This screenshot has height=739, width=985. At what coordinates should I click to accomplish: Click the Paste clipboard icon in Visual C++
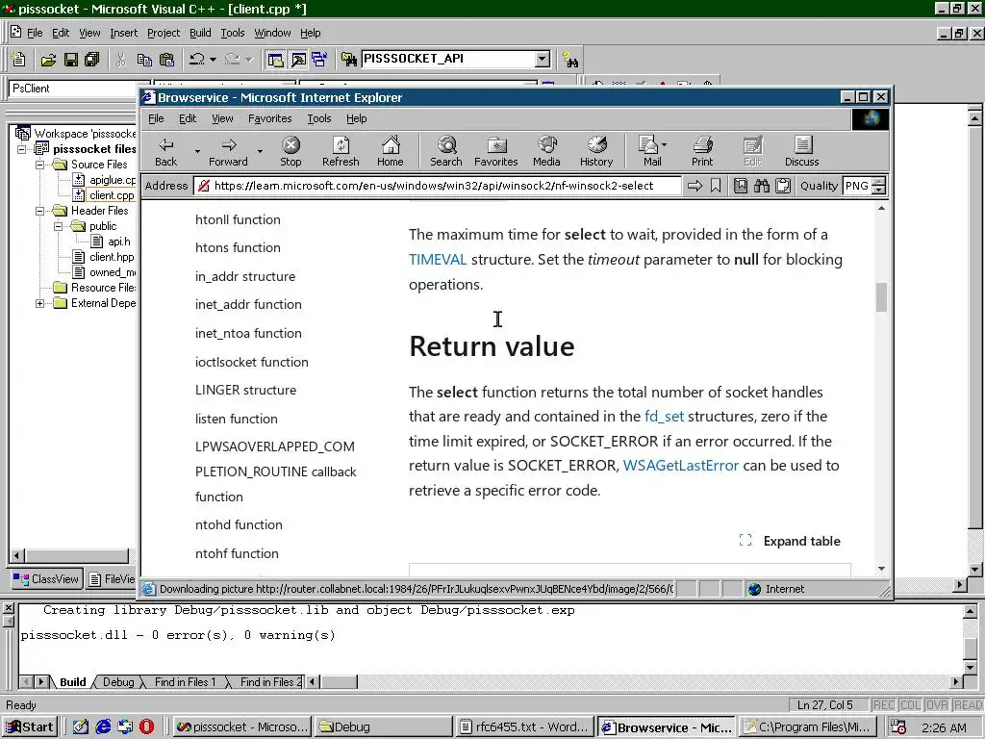coord(166,60)
